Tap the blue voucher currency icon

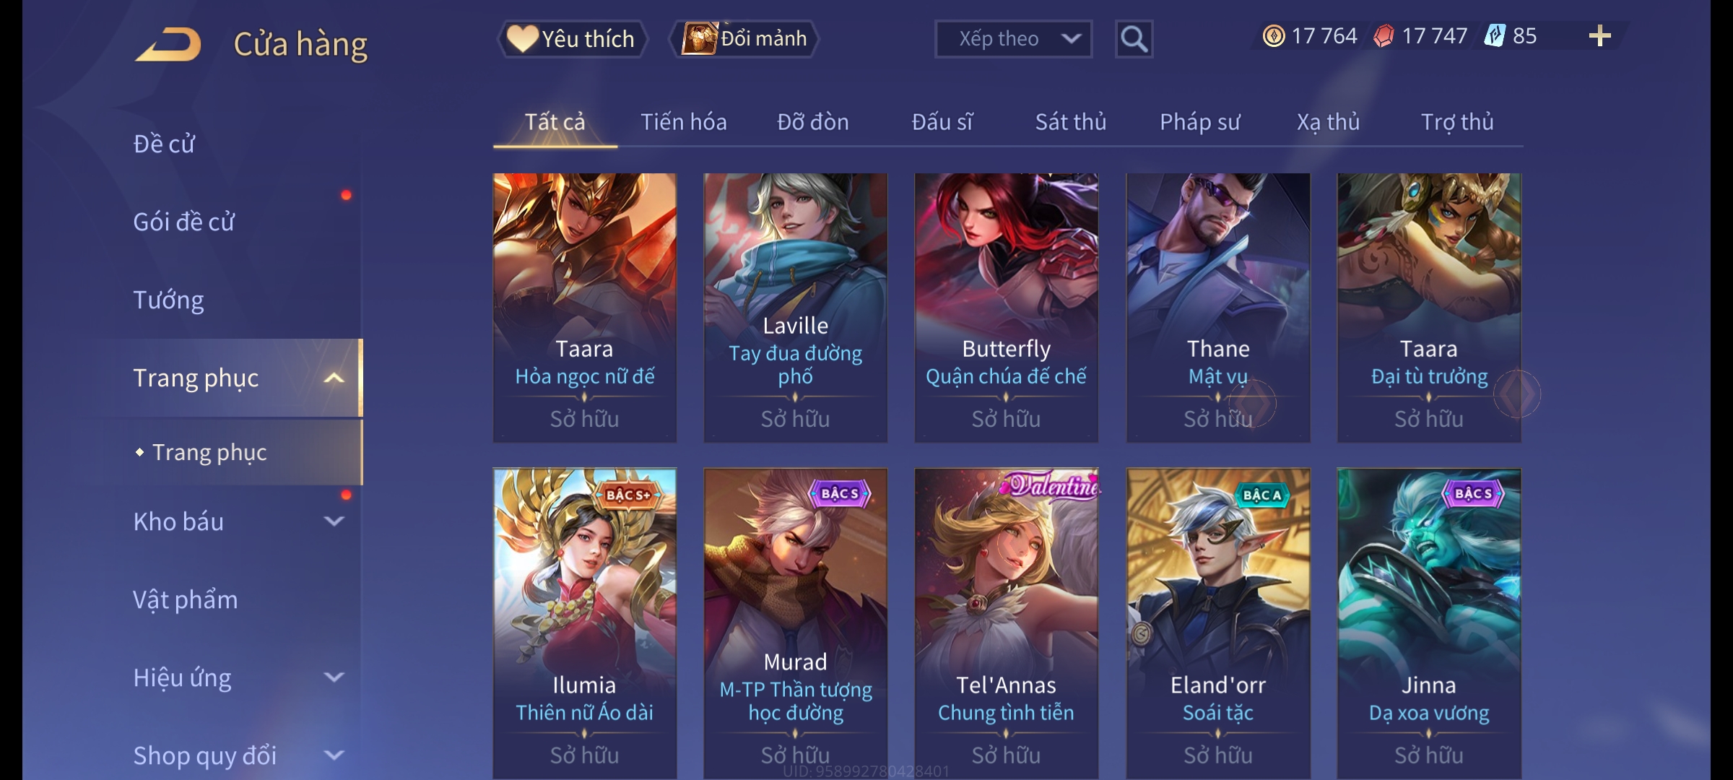[x=1494, y=36]
